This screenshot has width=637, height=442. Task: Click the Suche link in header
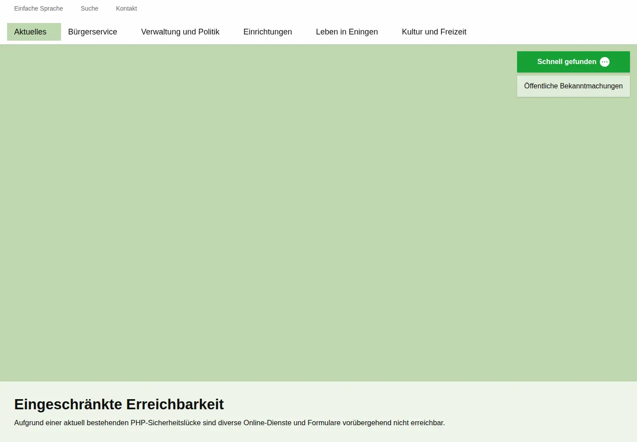pos(89,8)
